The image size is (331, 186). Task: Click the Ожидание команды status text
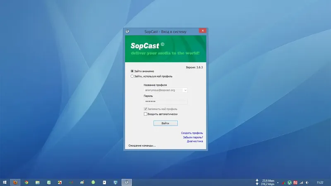[142, 145]
